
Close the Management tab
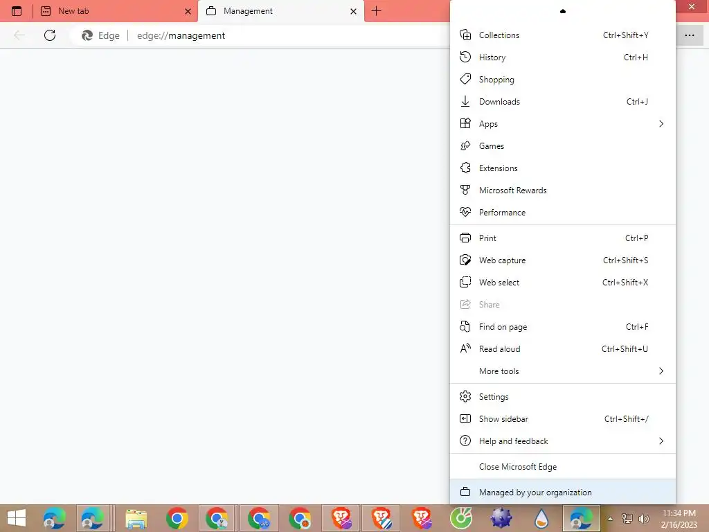[353, 11]
